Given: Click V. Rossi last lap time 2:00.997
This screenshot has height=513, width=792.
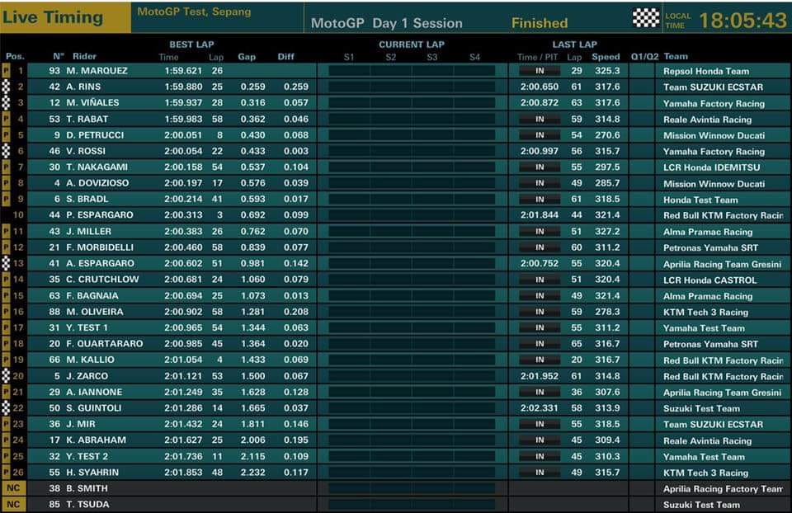Looking at the screenshot, I should pyautogui.click(x=540, y=151).
